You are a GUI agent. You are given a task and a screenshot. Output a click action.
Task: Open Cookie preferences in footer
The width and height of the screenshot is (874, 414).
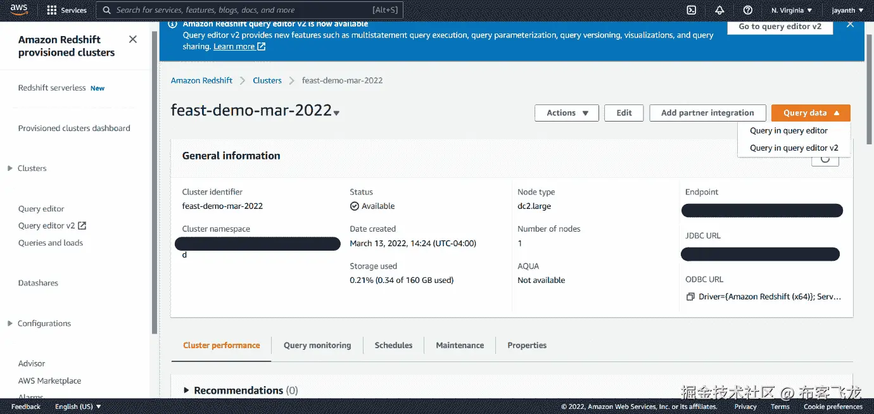(833, 406)
